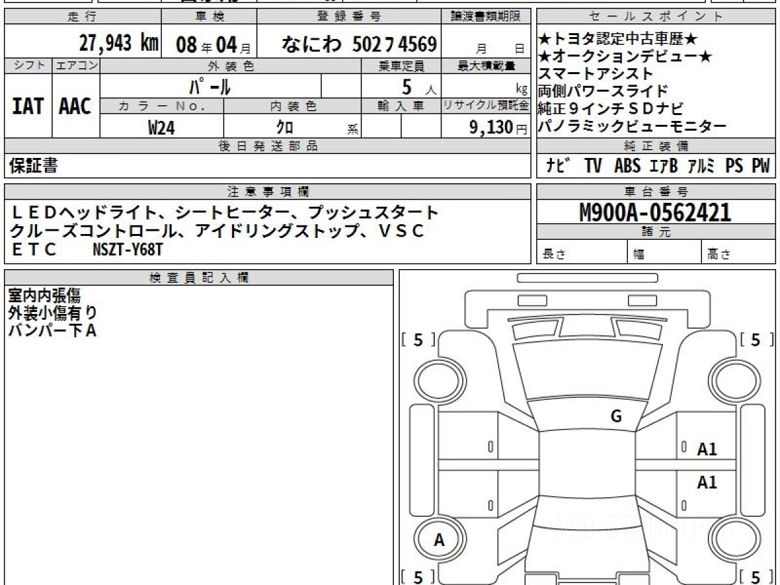Viewport: 780px width, 585px height.
Task: Click the 登録番号 header
Action: [350, 17]
